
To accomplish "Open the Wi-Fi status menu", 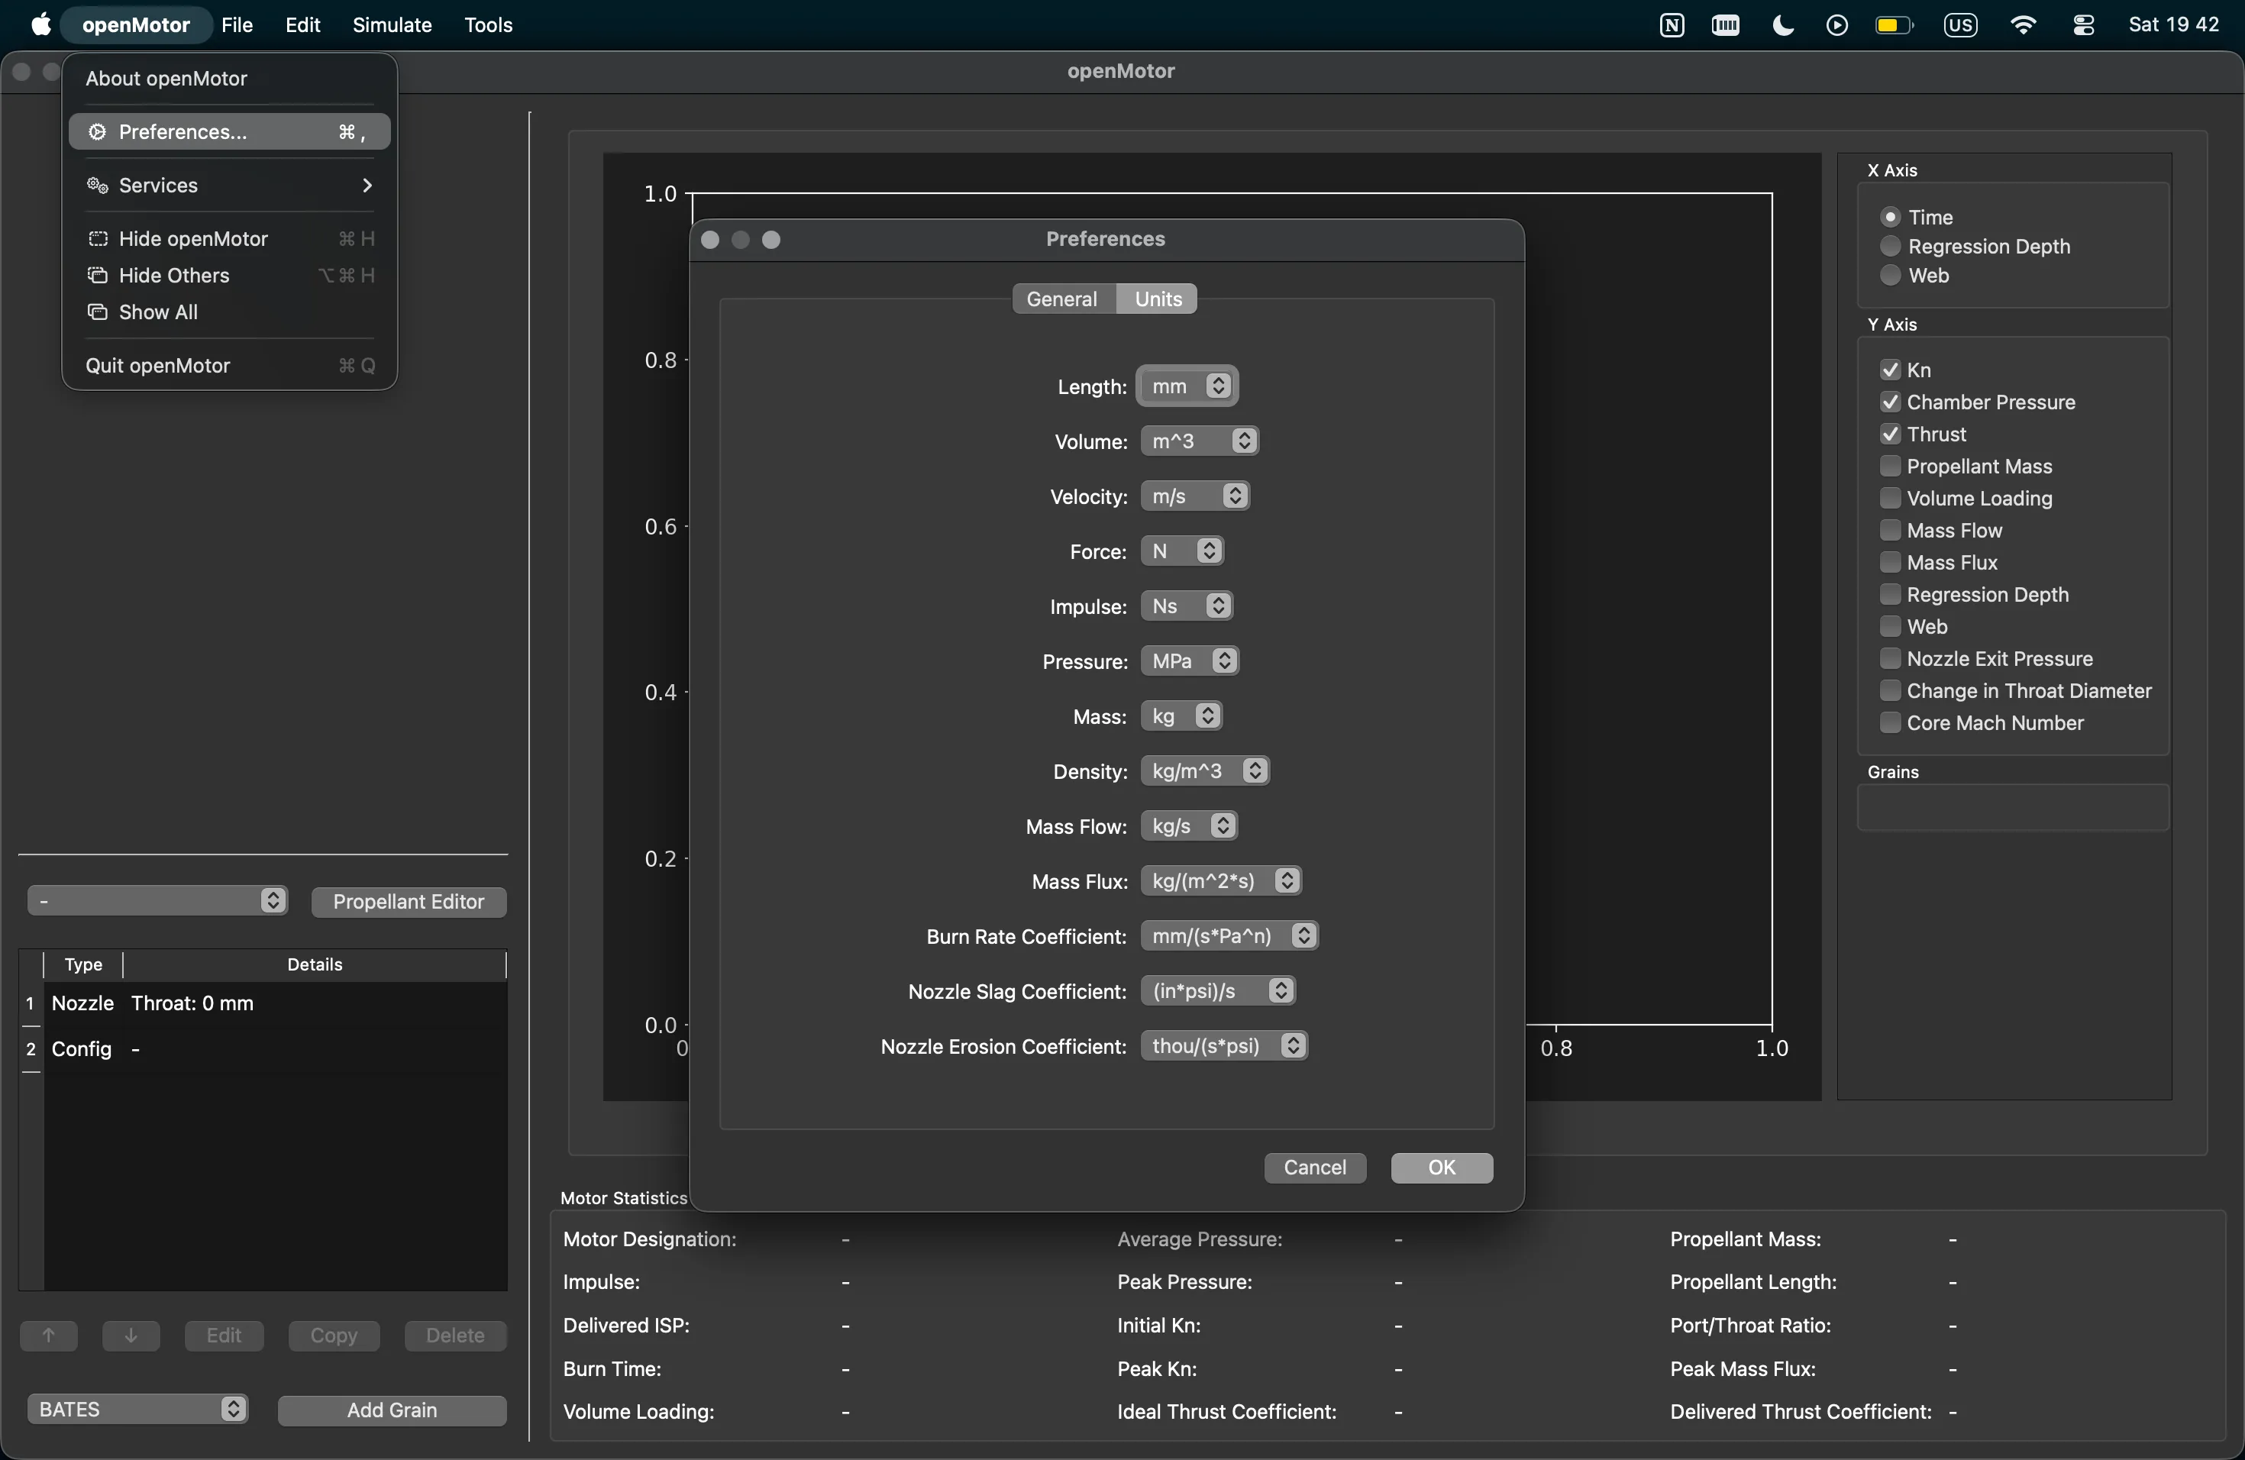I will (x=2022, y=25).
